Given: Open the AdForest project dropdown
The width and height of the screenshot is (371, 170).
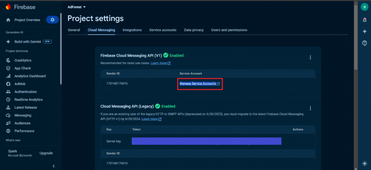Looking at the screenshot, I should tap(77, 7).
